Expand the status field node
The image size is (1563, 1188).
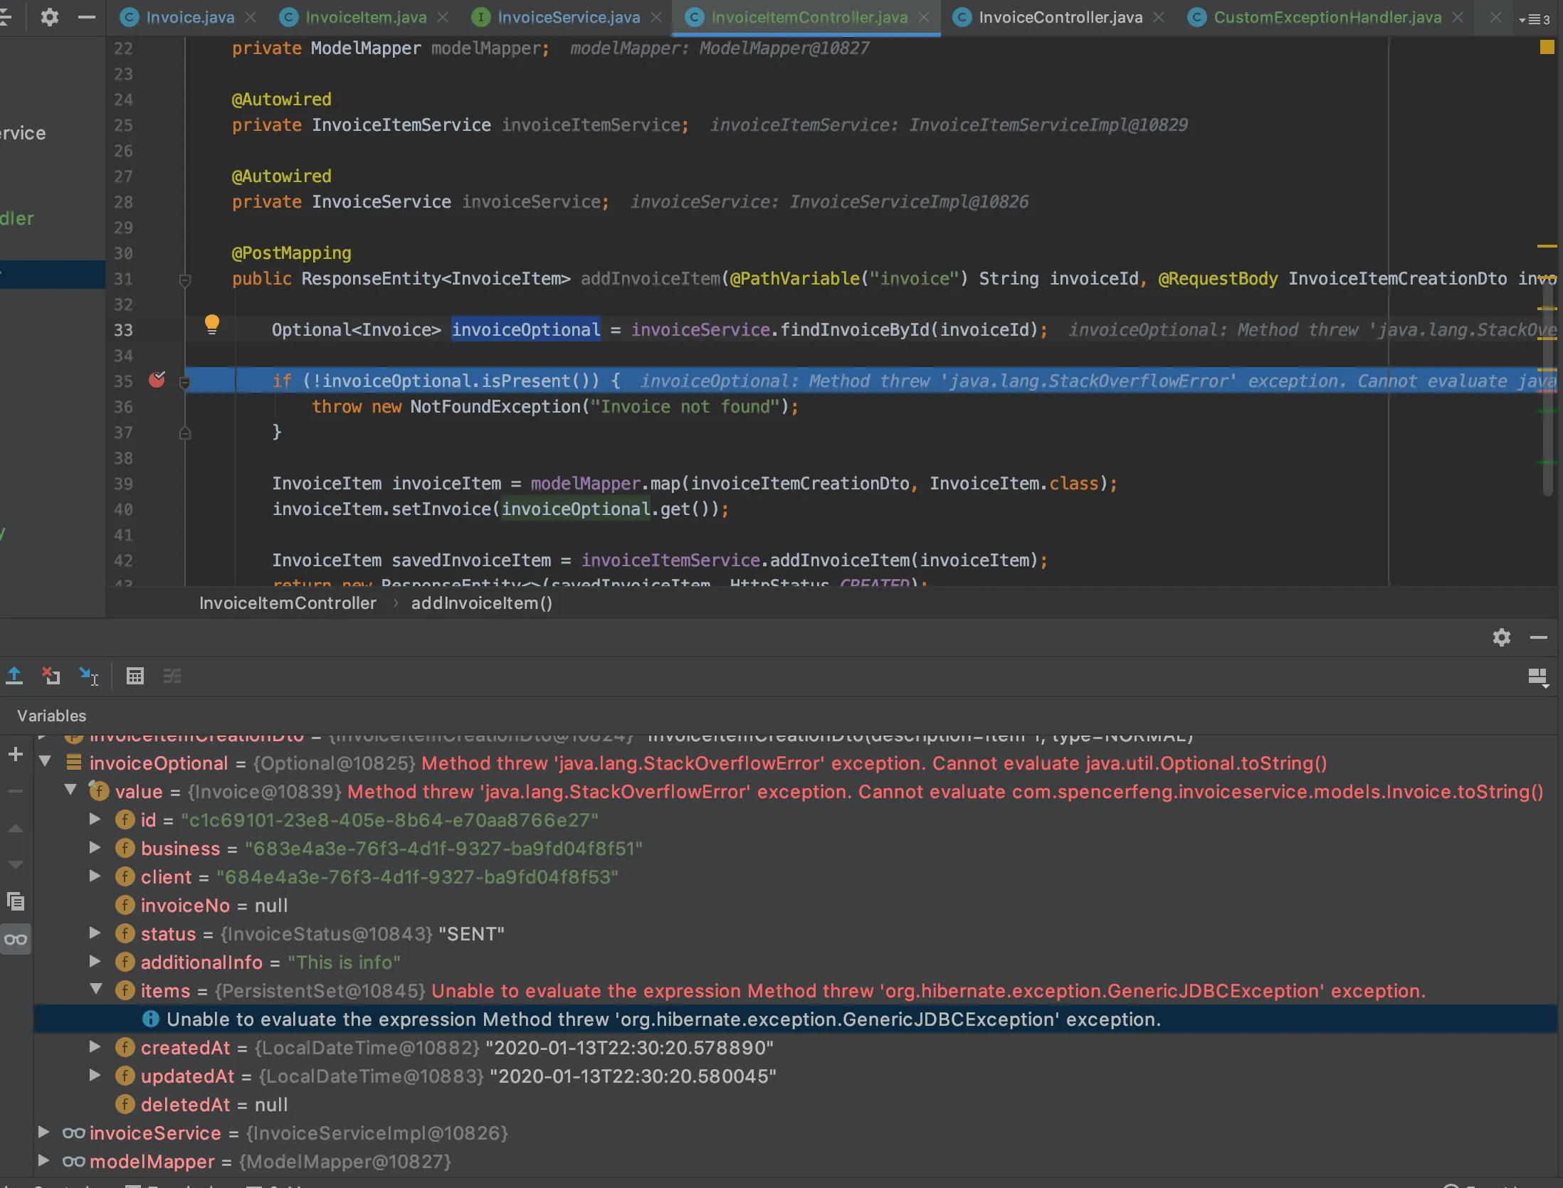tap(95, 933)
